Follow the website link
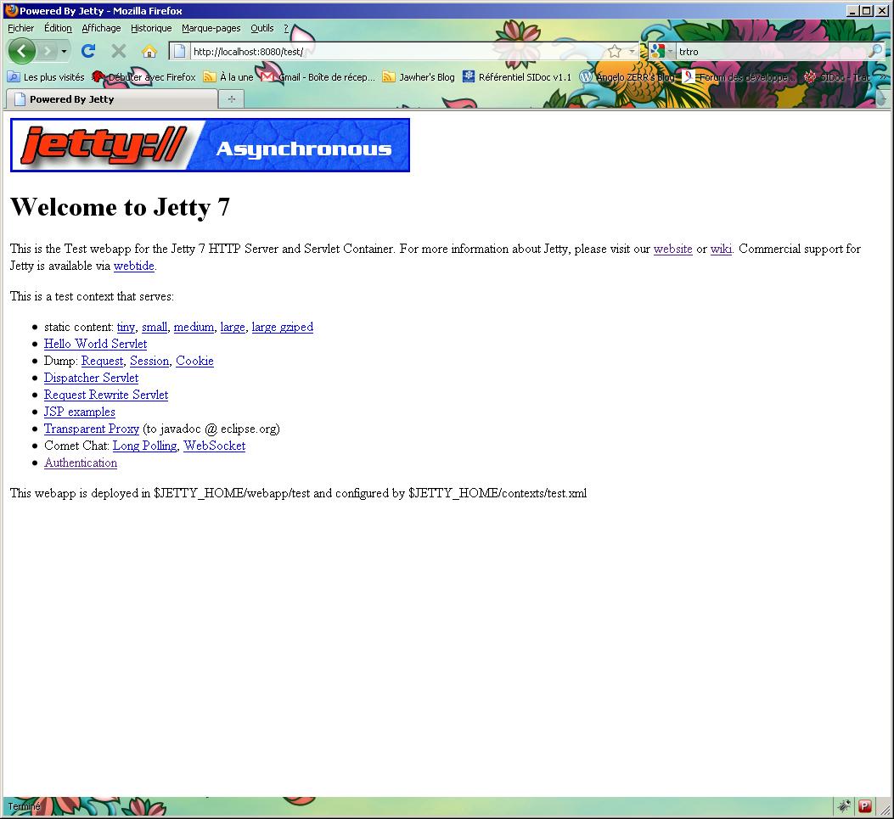894x819 pixels. pyautogui.click(x=672, y=249)
